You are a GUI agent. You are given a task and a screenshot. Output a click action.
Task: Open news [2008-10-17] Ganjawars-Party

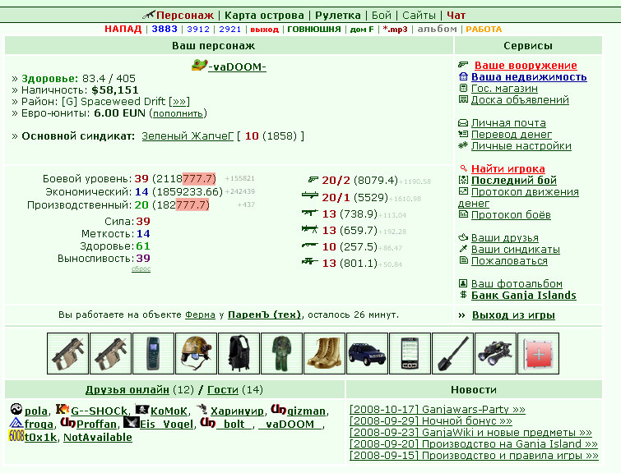[438, 409]
